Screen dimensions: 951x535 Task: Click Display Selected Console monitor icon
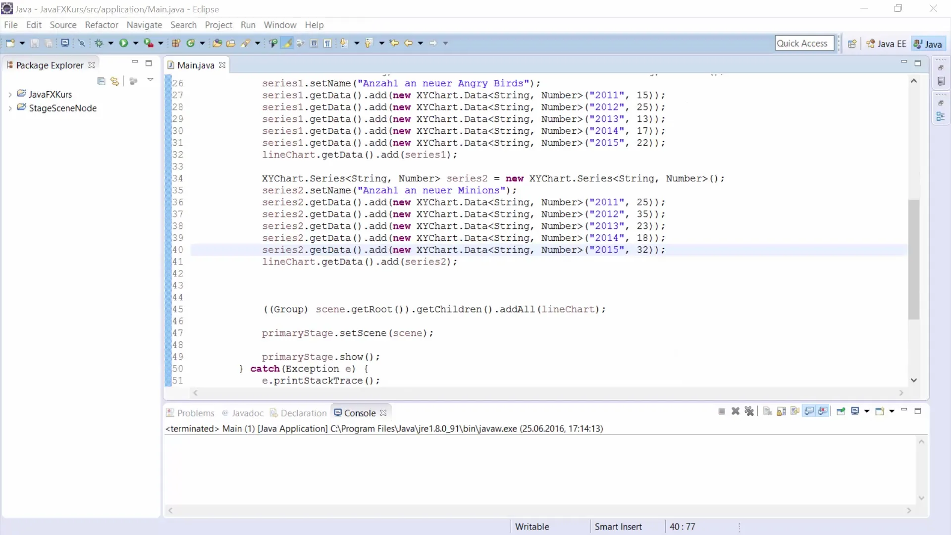pos(855,411)
